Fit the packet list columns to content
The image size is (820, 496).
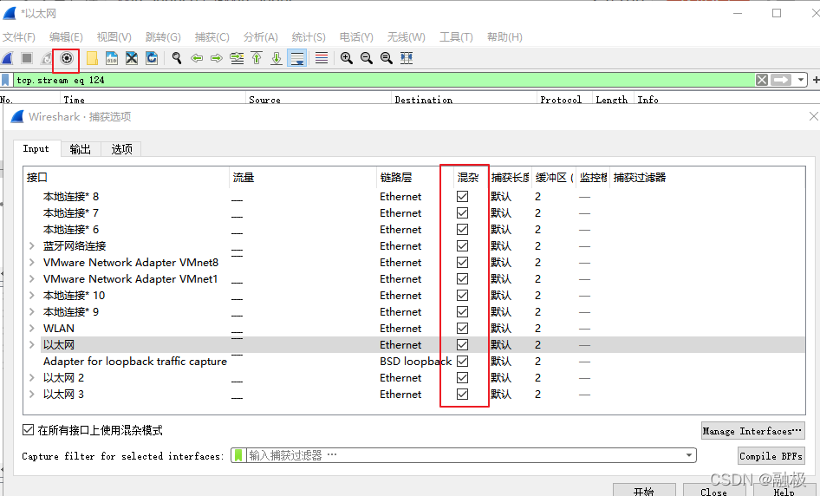(x=407, y=58)
